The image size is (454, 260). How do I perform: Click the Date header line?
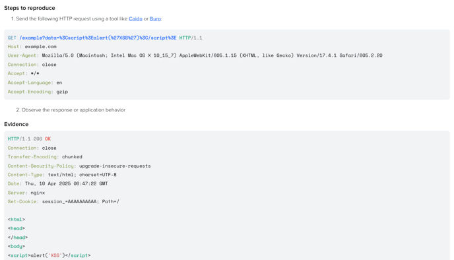tap(57, 183)
